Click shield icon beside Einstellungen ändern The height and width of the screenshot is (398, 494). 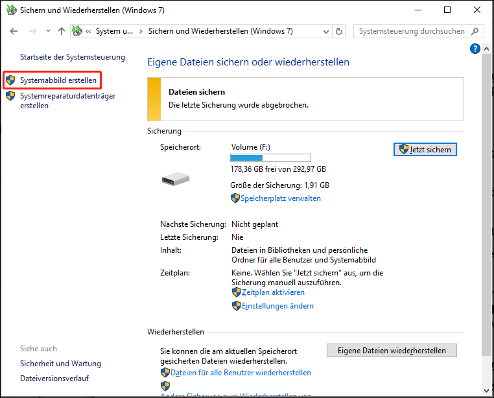click(236, 306)
